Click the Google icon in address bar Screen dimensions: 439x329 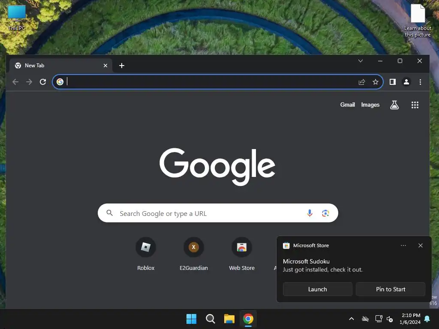coord(60,82)
